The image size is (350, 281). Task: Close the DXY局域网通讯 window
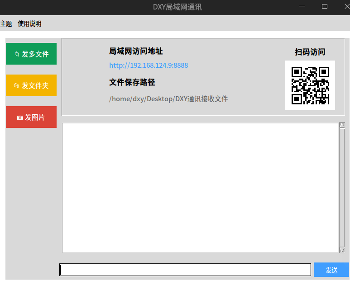(347, 6)
